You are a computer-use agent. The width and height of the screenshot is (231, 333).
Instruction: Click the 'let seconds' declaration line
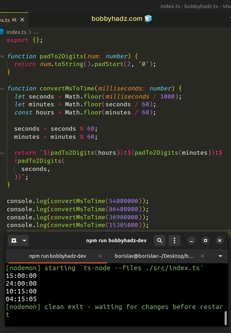(x=98, y=97)
